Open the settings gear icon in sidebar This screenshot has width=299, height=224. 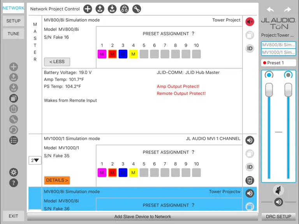(14, 172)
